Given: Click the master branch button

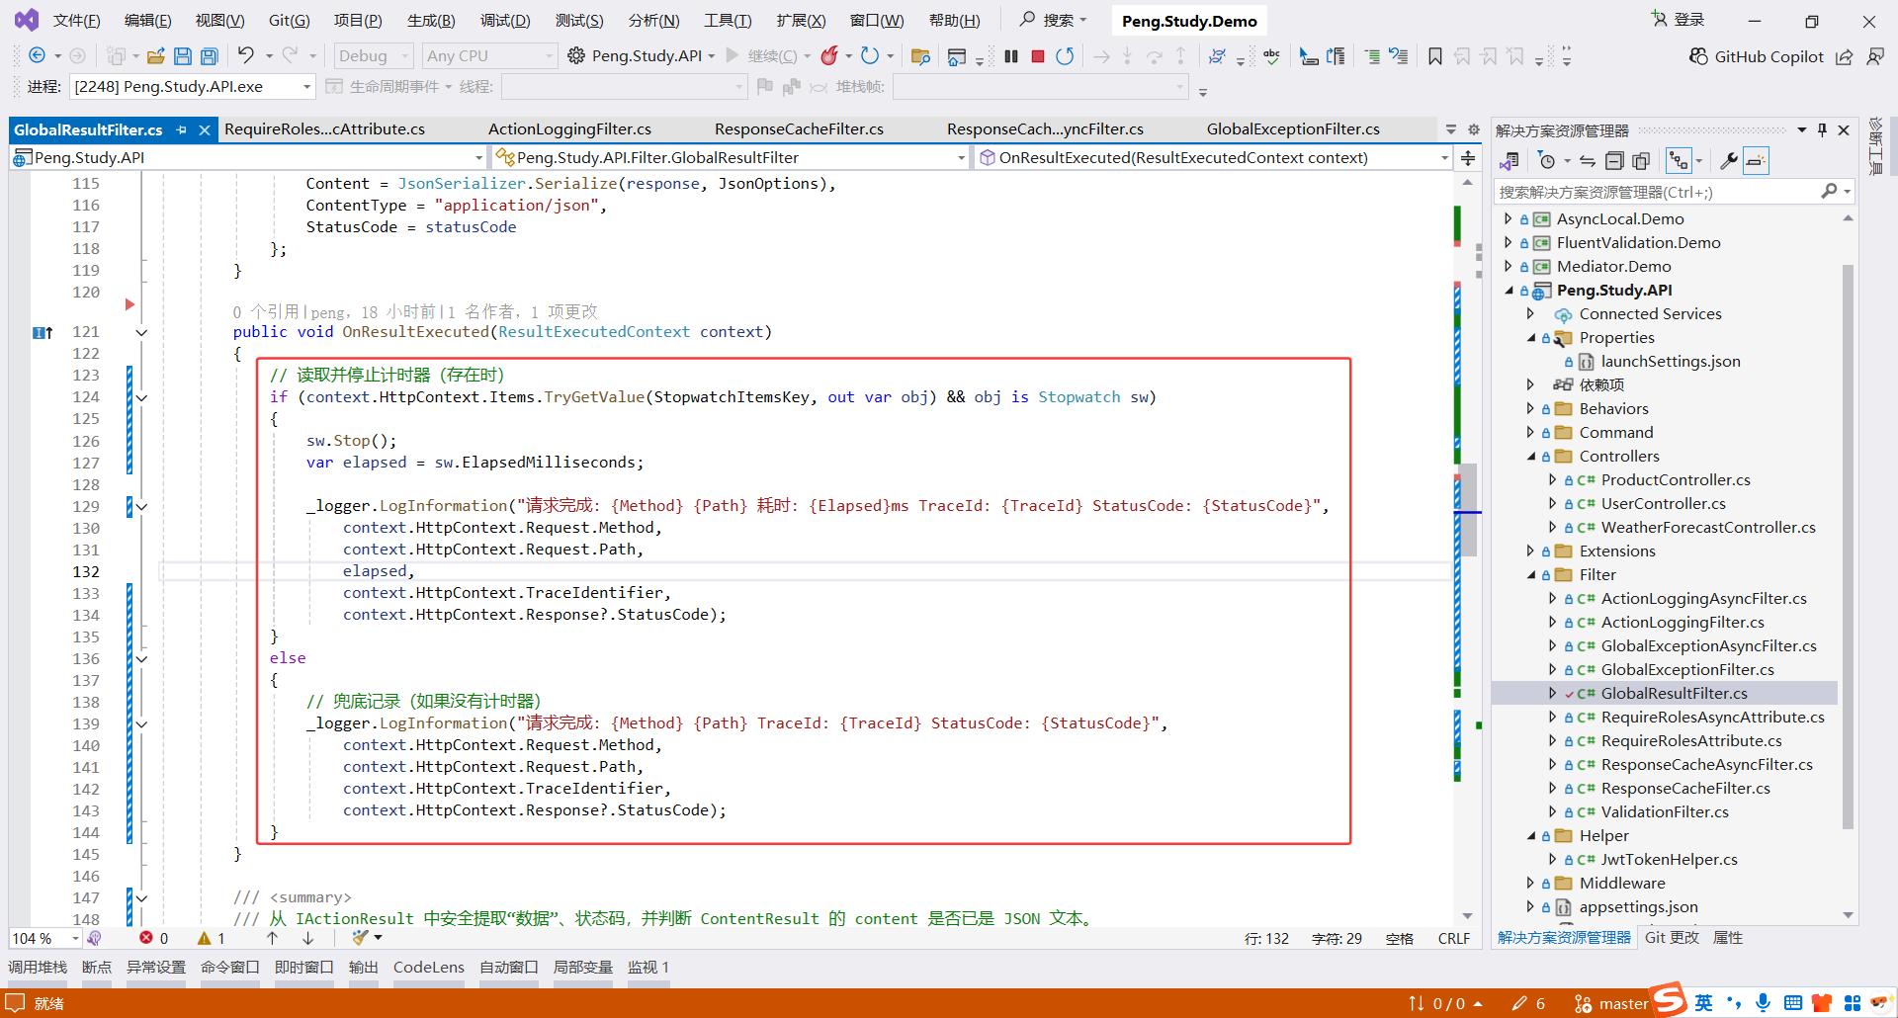Looking at the screenshot, I should click(1611, 1003).
